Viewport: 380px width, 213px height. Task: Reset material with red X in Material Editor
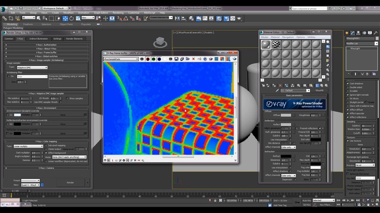pos(280,85)
